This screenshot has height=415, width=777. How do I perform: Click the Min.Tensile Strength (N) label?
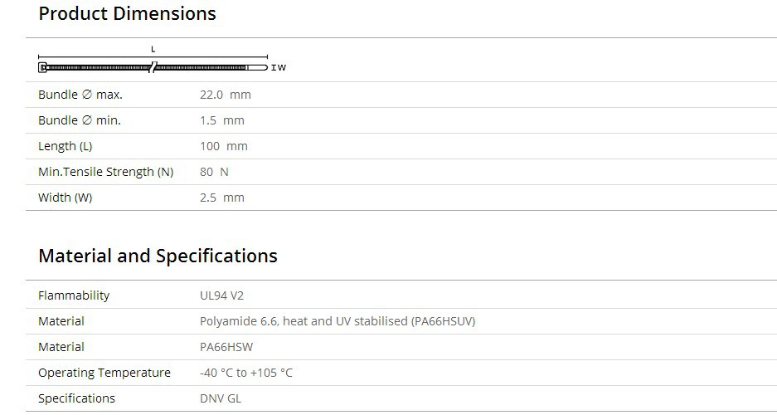pyautogui.click(x=106, y=172)
